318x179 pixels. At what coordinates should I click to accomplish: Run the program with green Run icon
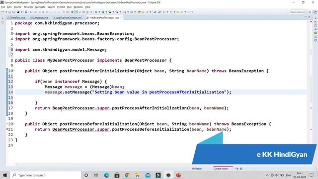[x=103, y=12]
